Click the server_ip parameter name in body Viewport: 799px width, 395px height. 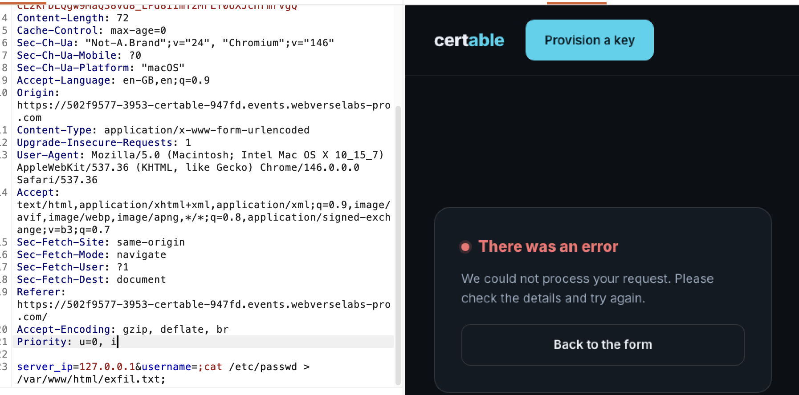click(45, 367)
